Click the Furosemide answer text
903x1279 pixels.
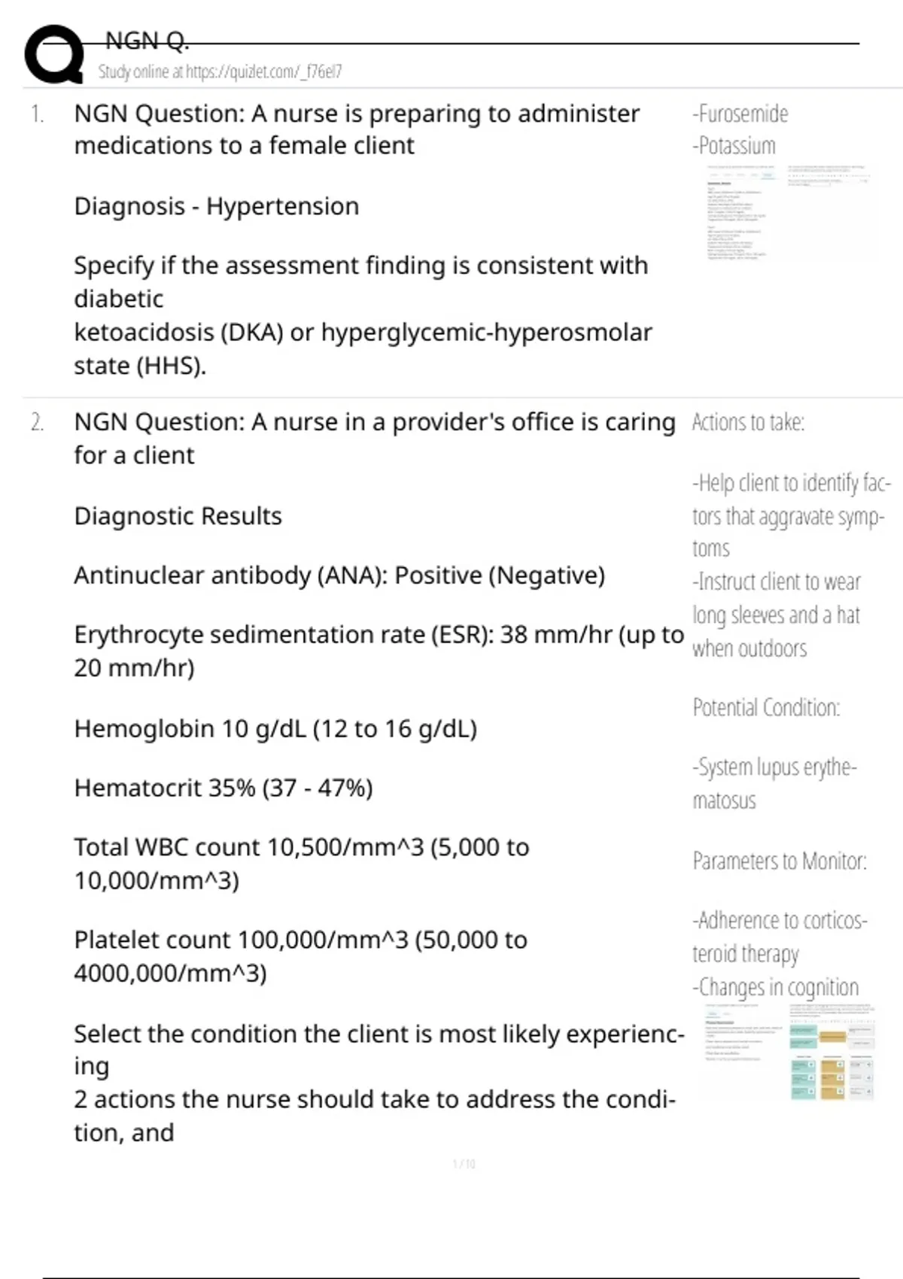click(740, 114)
